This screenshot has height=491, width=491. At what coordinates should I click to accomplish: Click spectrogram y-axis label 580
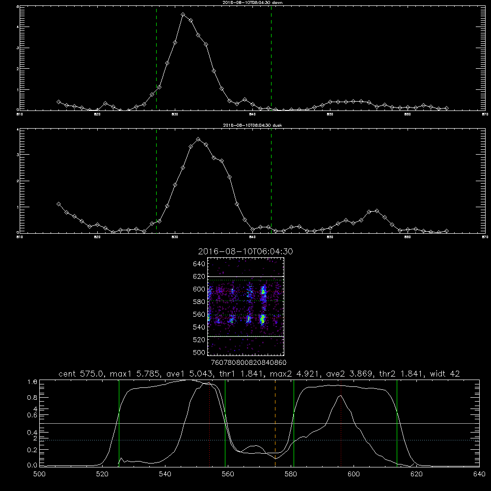(x=199, y=301)
